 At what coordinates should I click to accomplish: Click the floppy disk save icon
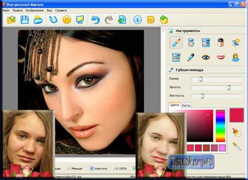point(25,20)
